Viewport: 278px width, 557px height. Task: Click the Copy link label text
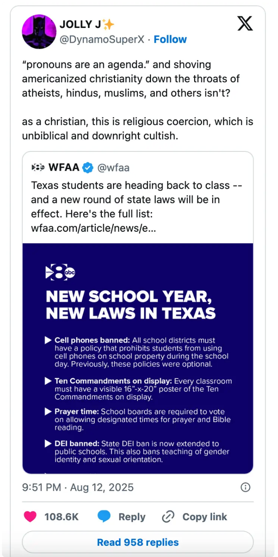click(x=205, y=517)
